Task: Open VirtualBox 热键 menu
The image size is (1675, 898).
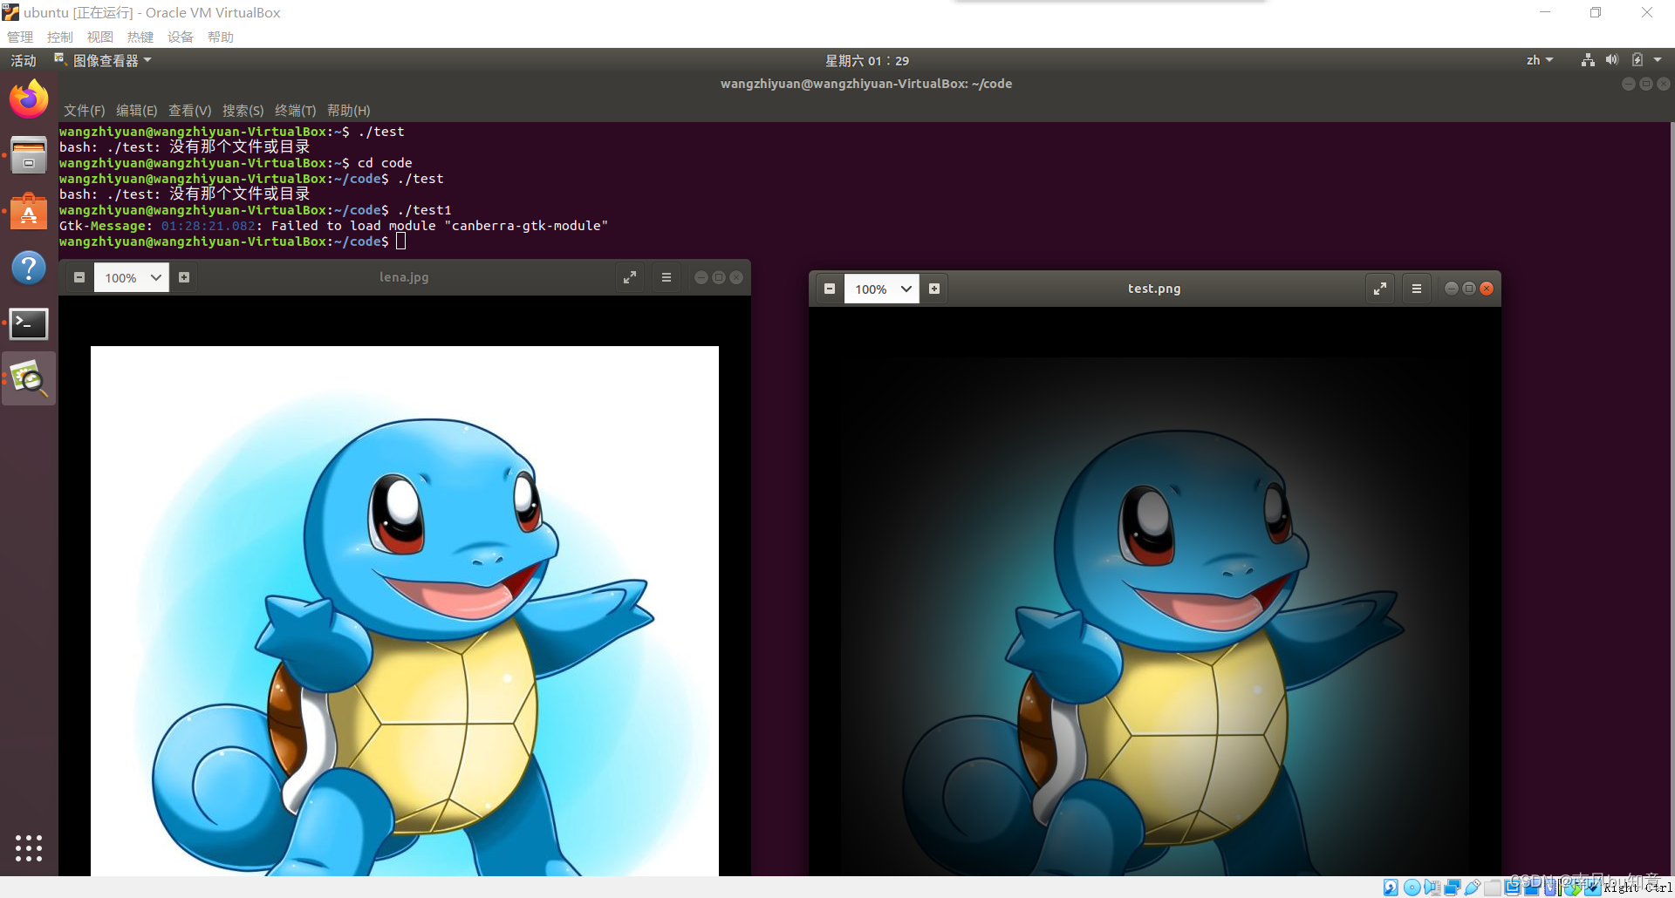Action: (x=140, y=37)
